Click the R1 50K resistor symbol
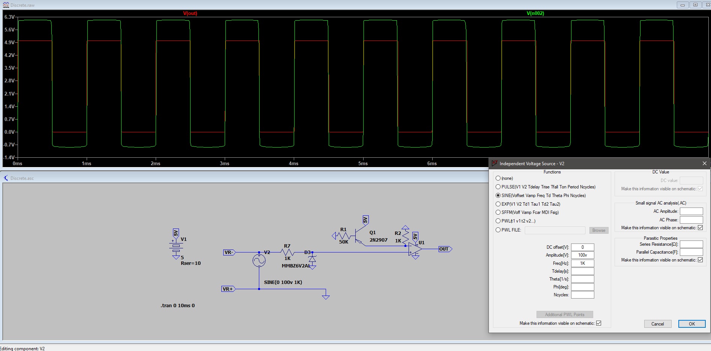 (x=343, y=236)
